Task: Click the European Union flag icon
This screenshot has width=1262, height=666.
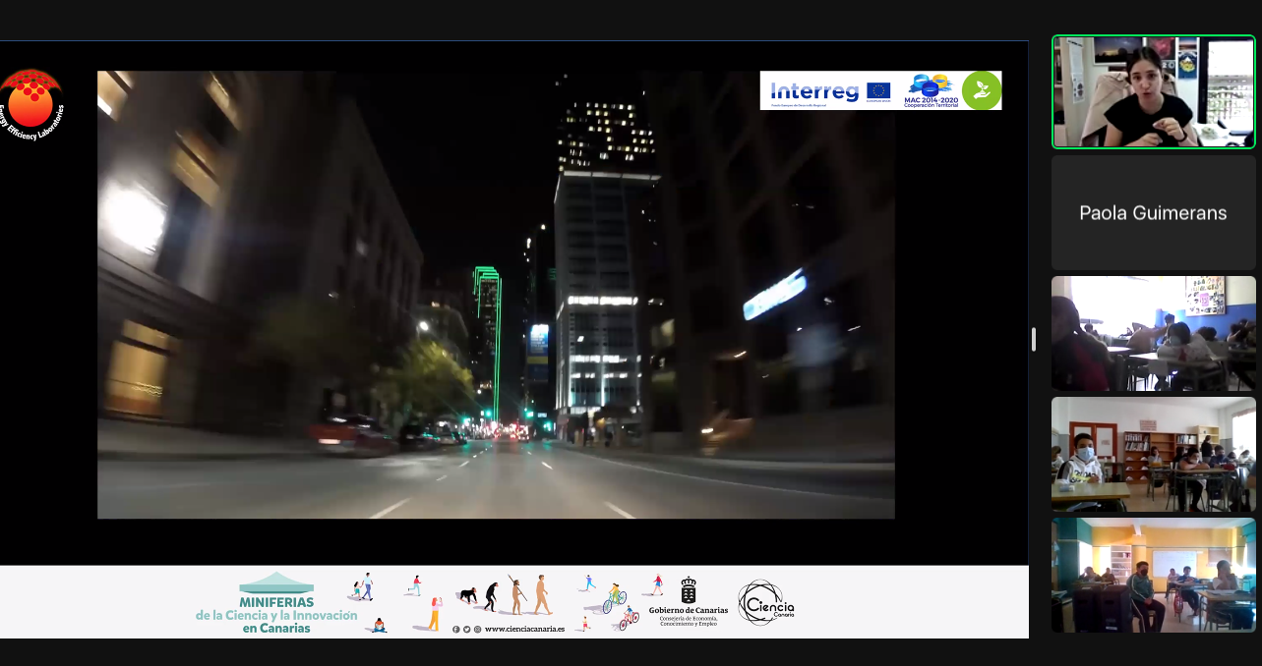Action: 878,91
